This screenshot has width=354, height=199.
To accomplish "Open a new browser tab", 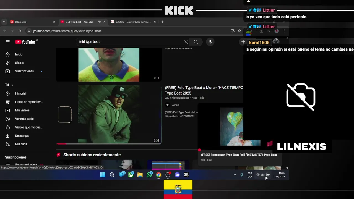I will pyautogui.click(x=162, y=22).
